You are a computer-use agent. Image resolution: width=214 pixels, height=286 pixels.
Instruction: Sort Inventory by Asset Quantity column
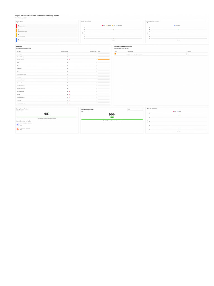(x=64, y=51)
